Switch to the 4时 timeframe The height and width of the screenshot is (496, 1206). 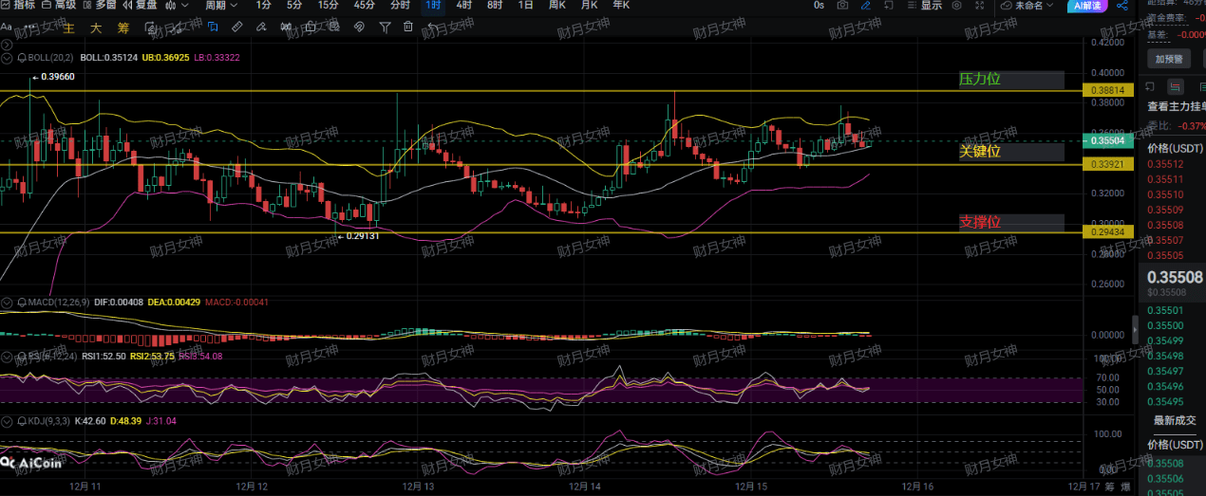coord(463,6)
